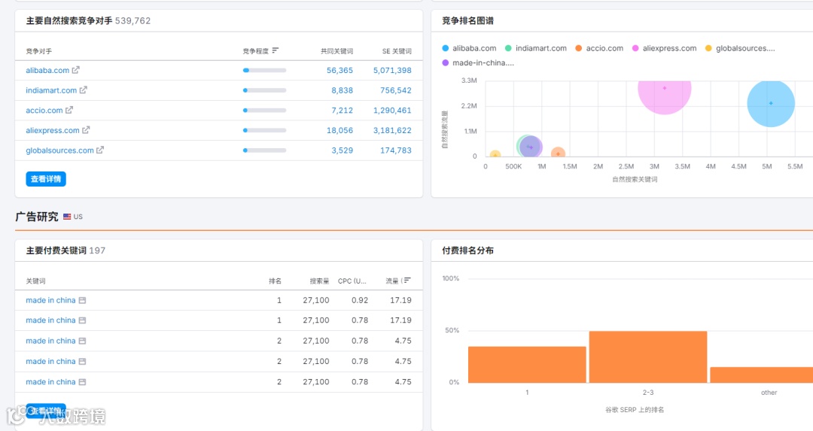Click orange bar for rank 2-3
This screenshot has width=813, height=431.
pyautogui.click(x=648, y=357)
